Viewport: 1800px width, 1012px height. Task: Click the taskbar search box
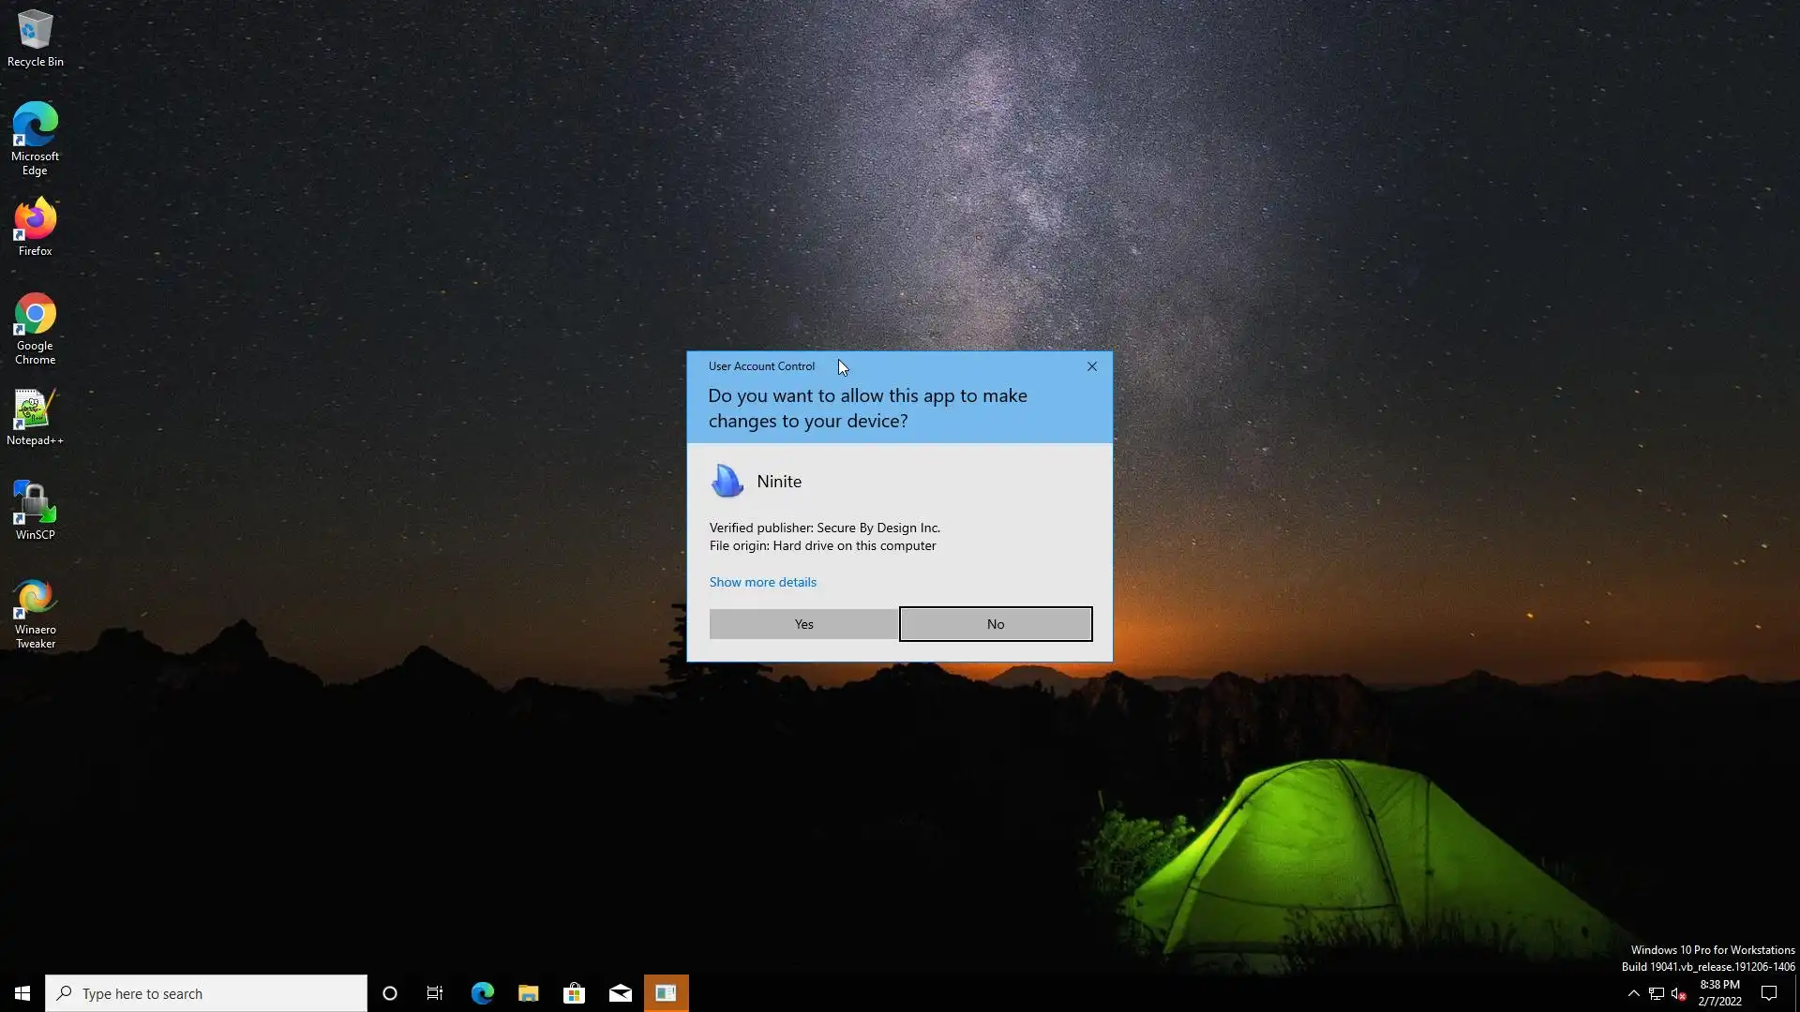click(206, 993)
